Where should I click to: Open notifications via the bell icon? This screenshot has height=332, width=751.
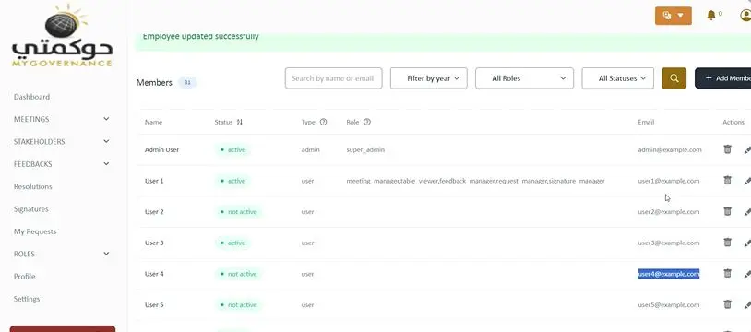[711, 16]
